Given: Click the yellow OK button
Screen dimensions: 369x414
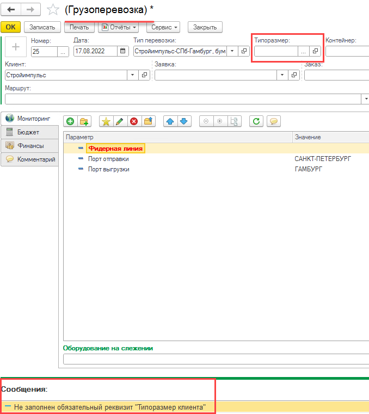Looking at the screenshot, I should coord(10,27).
